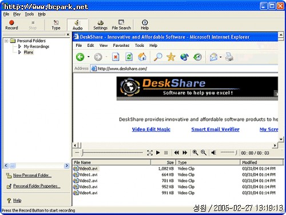
Task: Sort the list by Size column
Action: (x=163, y=162)
